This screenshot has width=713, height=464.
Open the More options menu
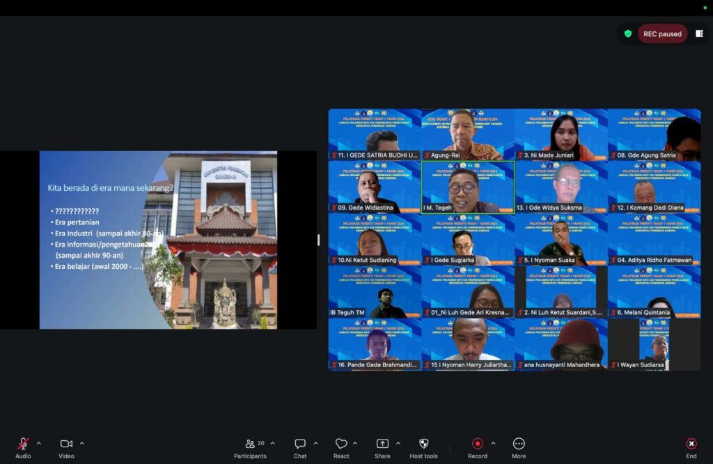coord(519,447)
